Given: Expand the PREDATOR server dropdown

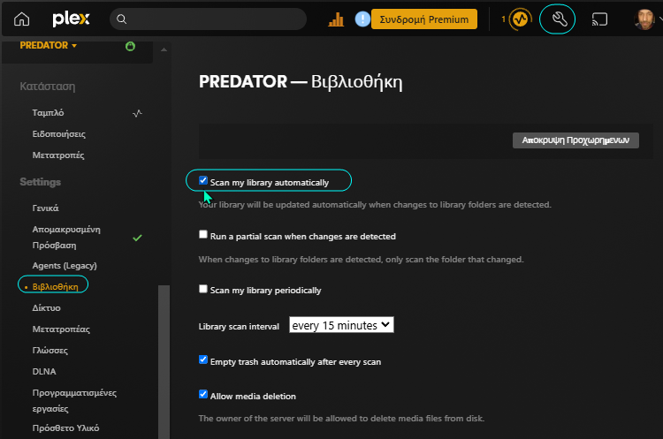Looking at the screenshot, I should tap(49, 45).
